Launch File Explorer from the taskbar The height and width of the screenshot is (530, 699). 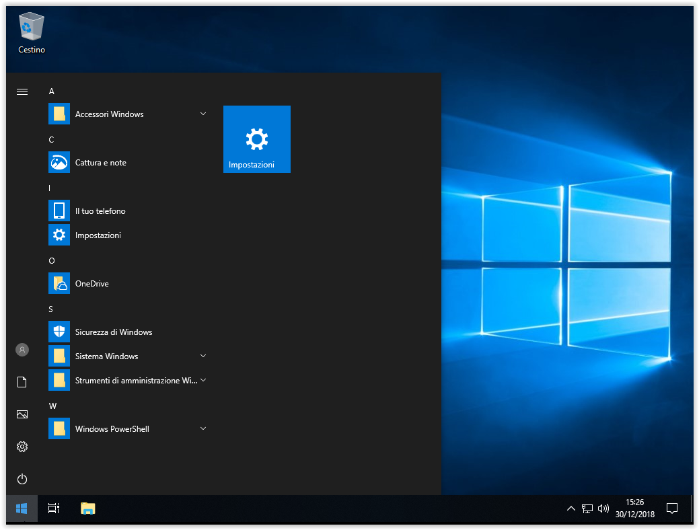click(x=88, y=508)
